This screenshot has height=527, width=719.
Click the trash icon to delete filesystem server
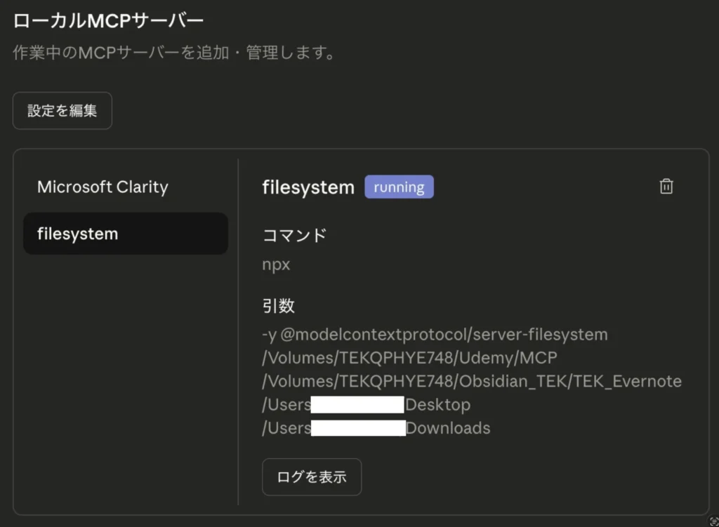(x=666, y=187)
